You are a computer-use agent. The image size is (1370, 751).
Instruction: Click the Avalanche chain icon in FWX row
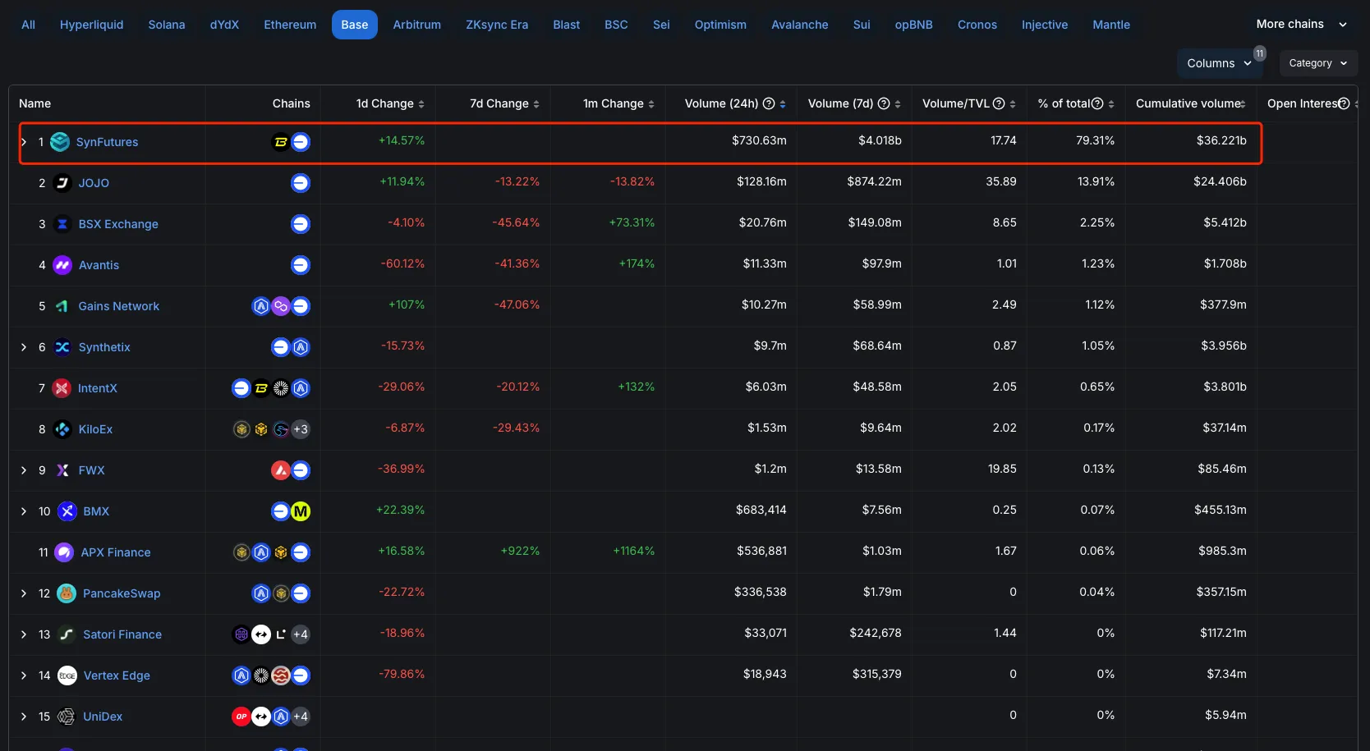click(x=281, y=470)
